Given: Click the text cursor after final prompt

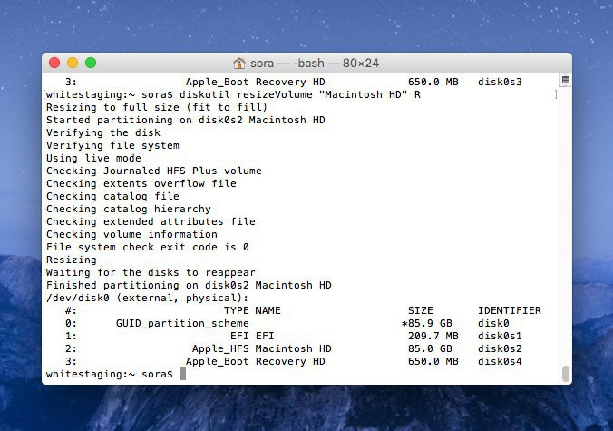Looking at the screenshot, I should click(x=182, y=374).
